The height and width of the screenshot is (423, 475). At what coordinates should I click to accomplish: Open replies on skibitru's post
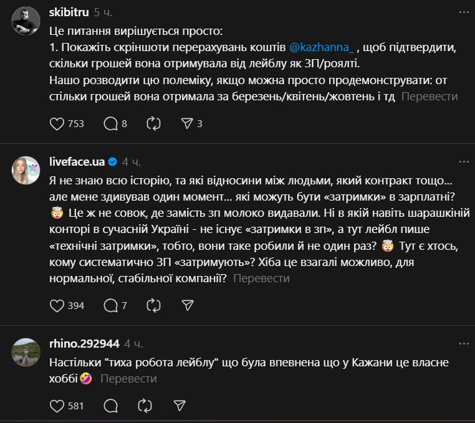111,124
